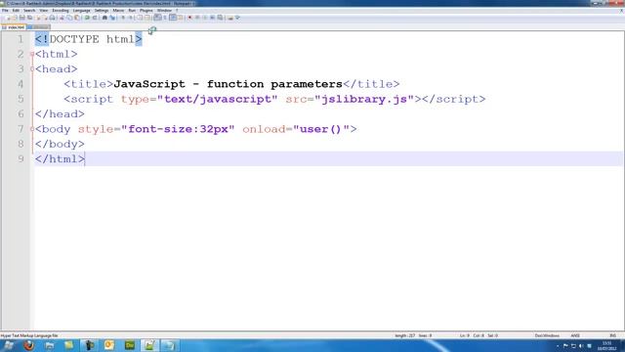Toggle synchronized vertical scrolling
625x352 pixels.
click(x=139, y=18)
